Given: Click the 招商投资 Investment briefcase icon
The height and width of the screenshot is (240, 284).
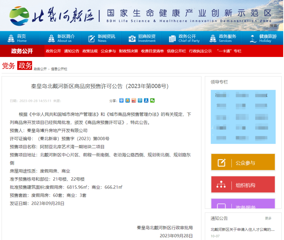Looking at the screenshot, I should pyautogui.click(x=132, y=38).
